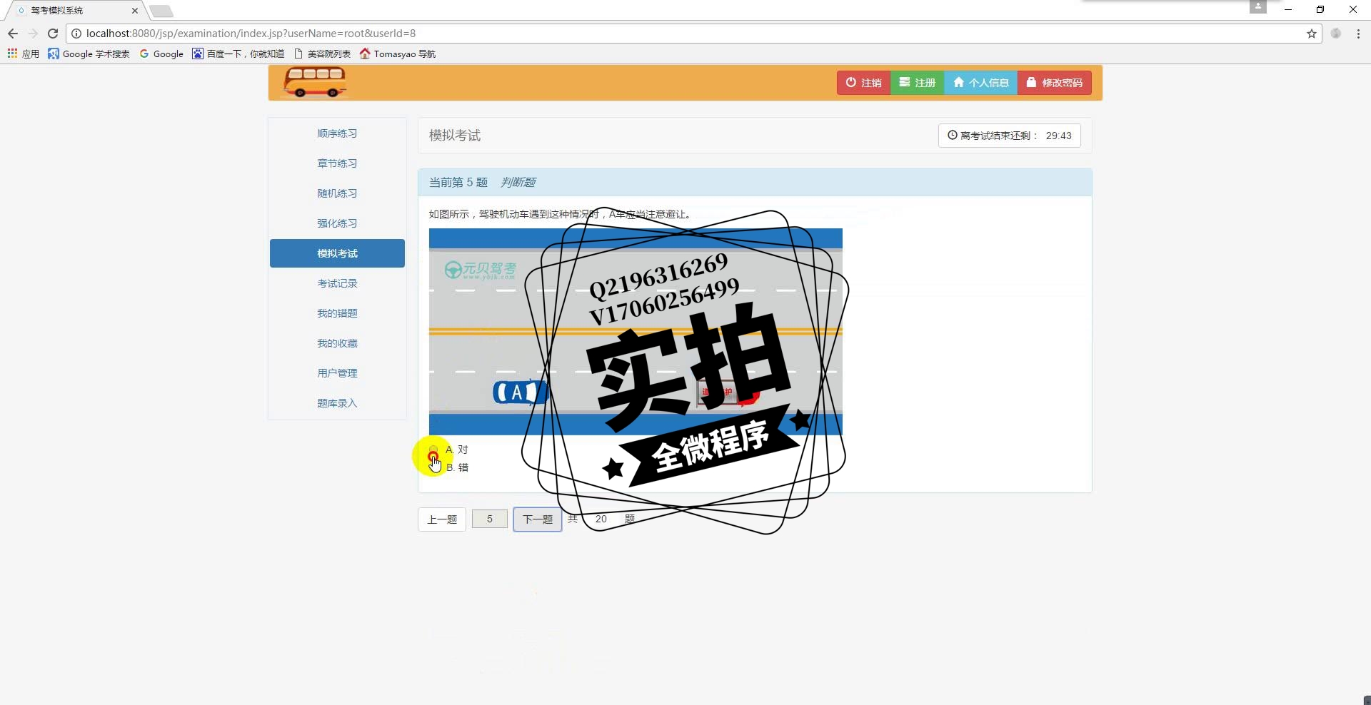The width and height of the screenshot is (1371, 705).
Task: Select answer A 对 radio button
Action: tap(433, 450)
